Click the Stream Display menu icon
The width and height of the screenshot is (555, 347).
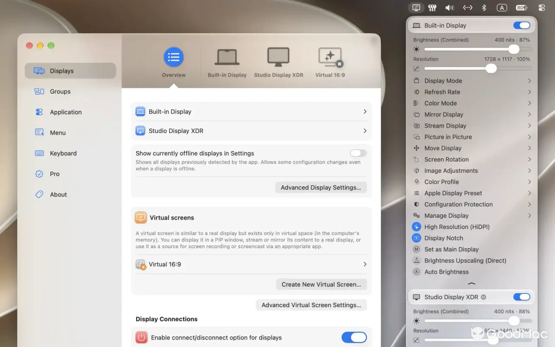tap(417, 126)
